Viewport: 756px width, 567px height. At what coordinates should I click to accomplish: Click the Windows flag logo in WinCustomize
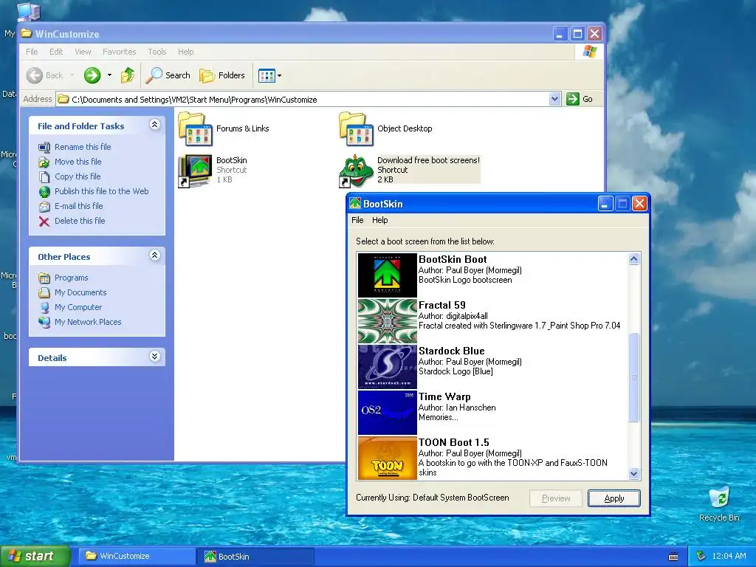click(589, 52)
